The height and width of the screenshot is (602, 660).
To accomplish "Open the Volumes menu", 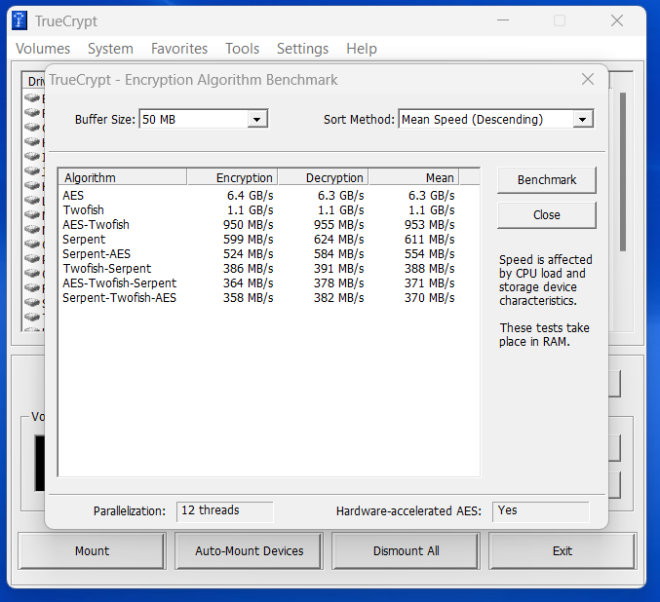I will coord(43,49).
